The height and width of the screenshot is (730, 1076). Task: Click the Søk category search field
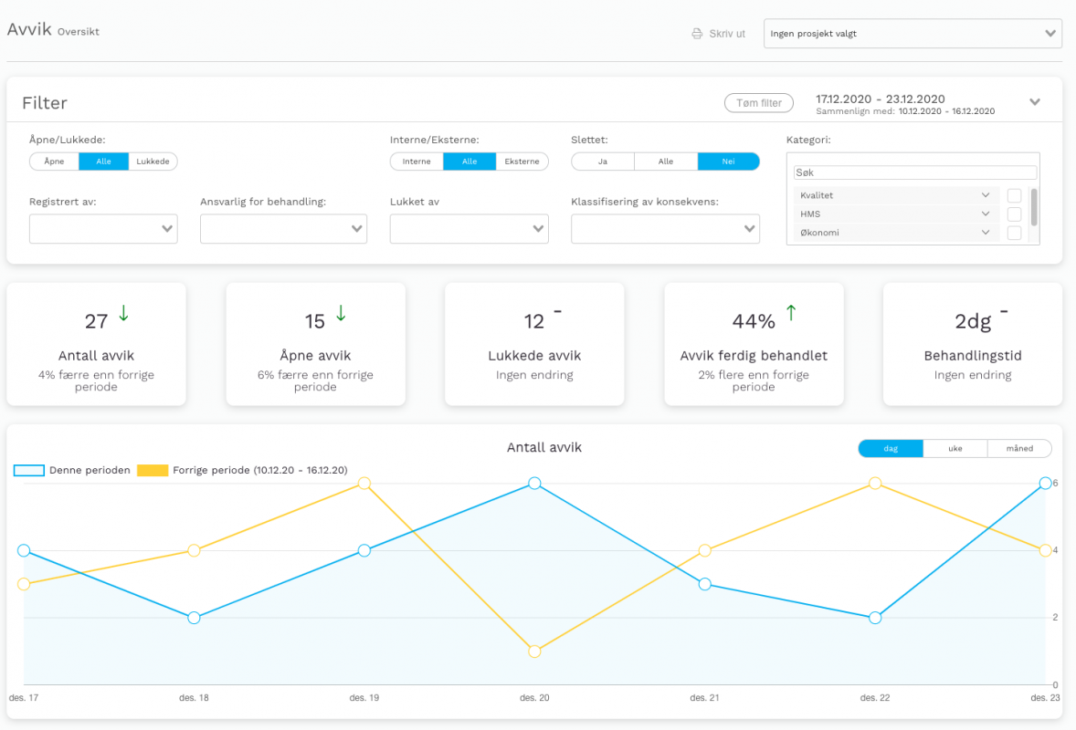(915, 172)
